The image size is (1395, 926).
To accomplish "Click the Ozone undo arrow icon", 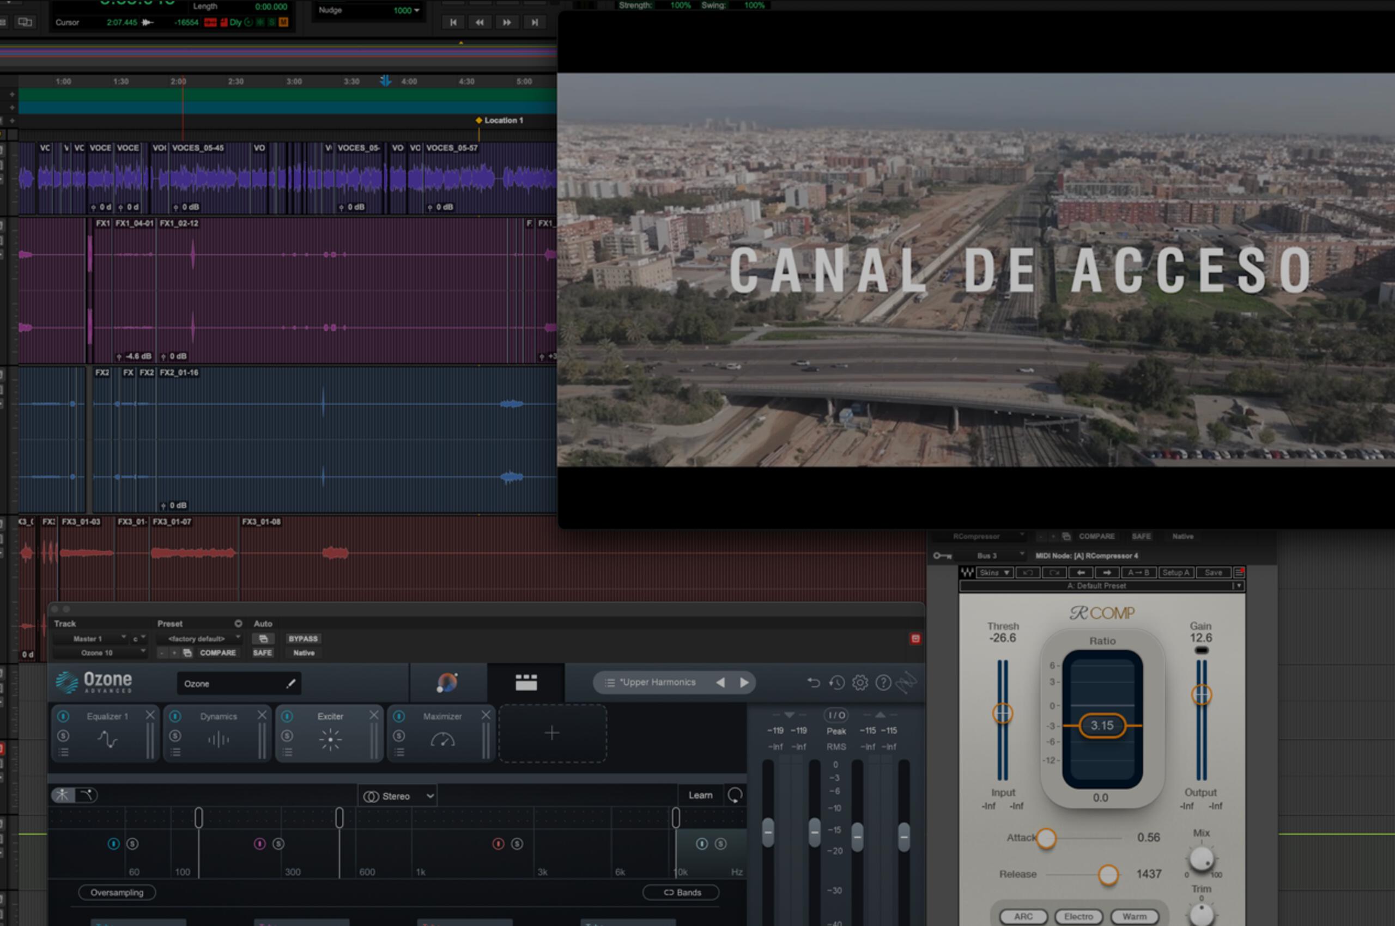I will click(x=814, y=682).
